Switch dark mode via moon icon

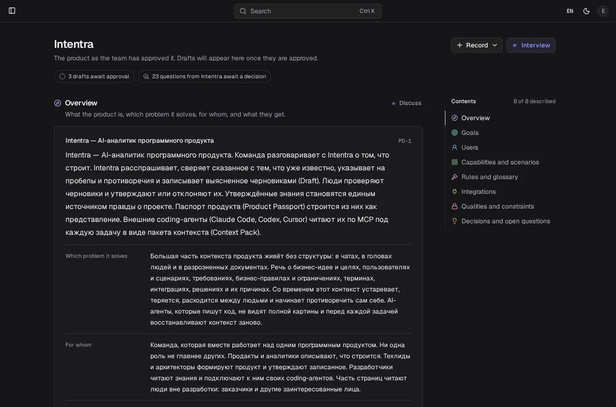click(586, 11)
